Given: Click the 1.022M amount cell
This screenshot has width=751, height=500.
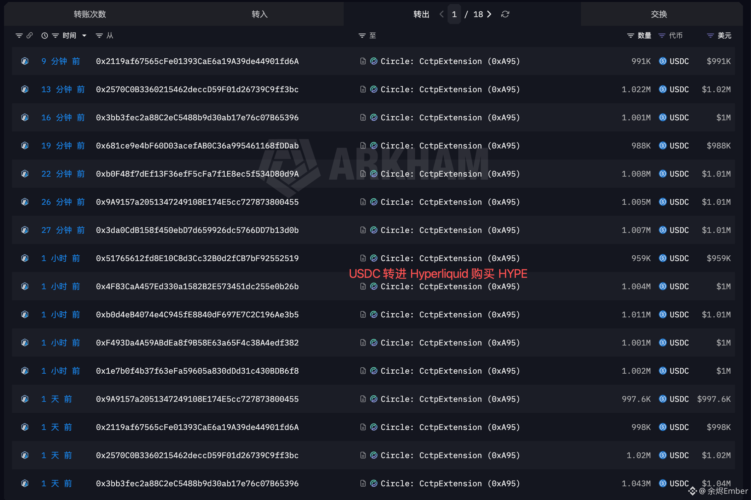Looking at the screenshot, I should 636,89.
